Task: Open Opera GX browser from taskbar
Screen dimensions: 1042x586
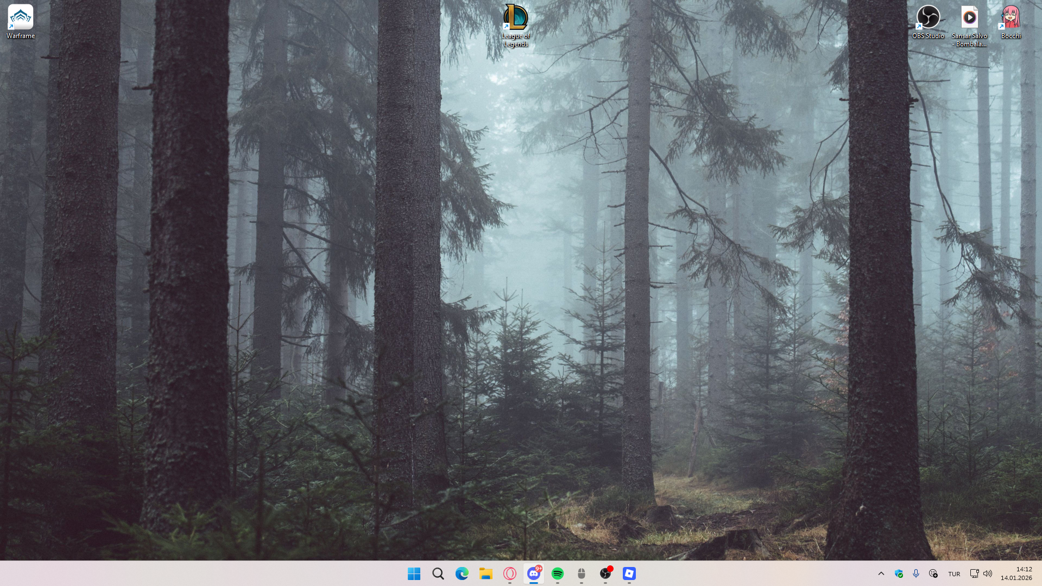Action: coord(509,574)
